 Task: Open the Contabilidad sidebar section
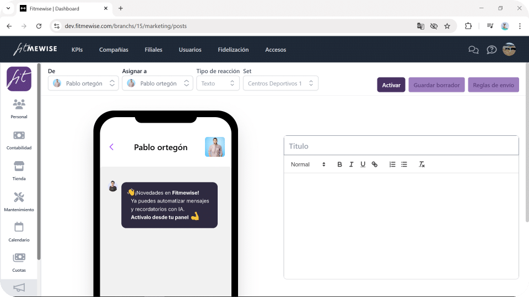(19, 140)
